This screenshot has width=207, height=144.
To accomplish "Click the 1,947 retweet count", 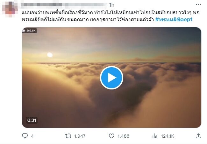I will 80,136.
